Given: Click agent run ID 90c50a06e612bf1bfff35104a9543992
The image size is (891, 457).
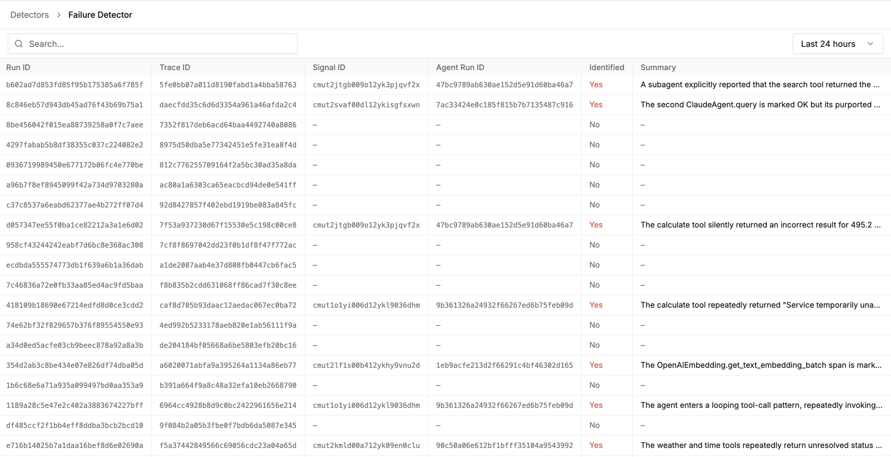Looking at the screenshot, I should pos(504,445).
